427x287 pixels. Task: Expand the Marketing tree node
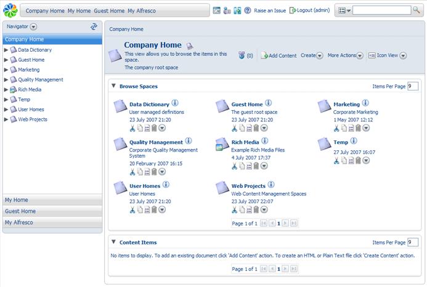(x=6, y=70)
